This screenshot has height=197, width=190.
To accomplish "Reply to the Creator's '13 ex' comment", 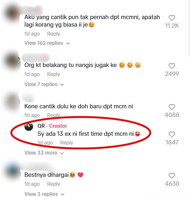I will (67, 143).
